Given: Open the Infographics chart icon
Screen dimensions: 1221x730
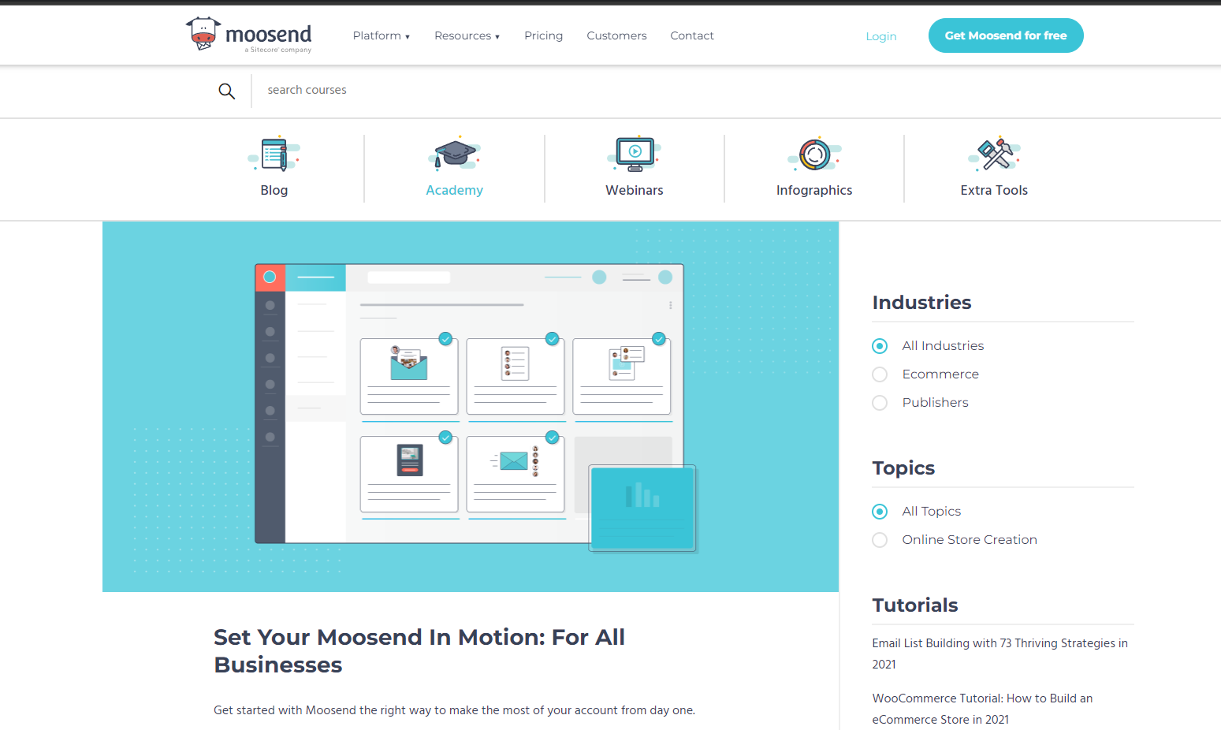Looking at the screenshot, I should pos(814,154).
